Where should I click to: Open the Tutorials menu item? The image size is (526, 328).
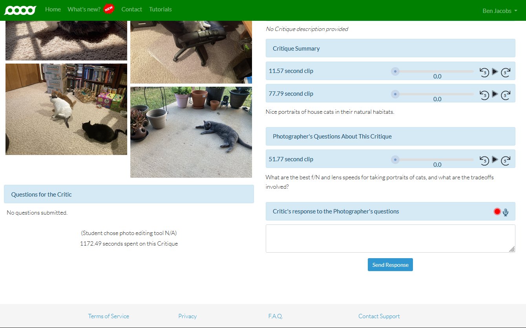160,9
